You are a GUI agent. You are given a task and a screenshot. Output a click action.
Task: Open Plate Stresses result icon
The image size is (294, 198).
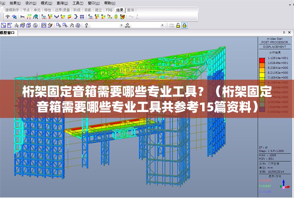[x=103, y=17]
